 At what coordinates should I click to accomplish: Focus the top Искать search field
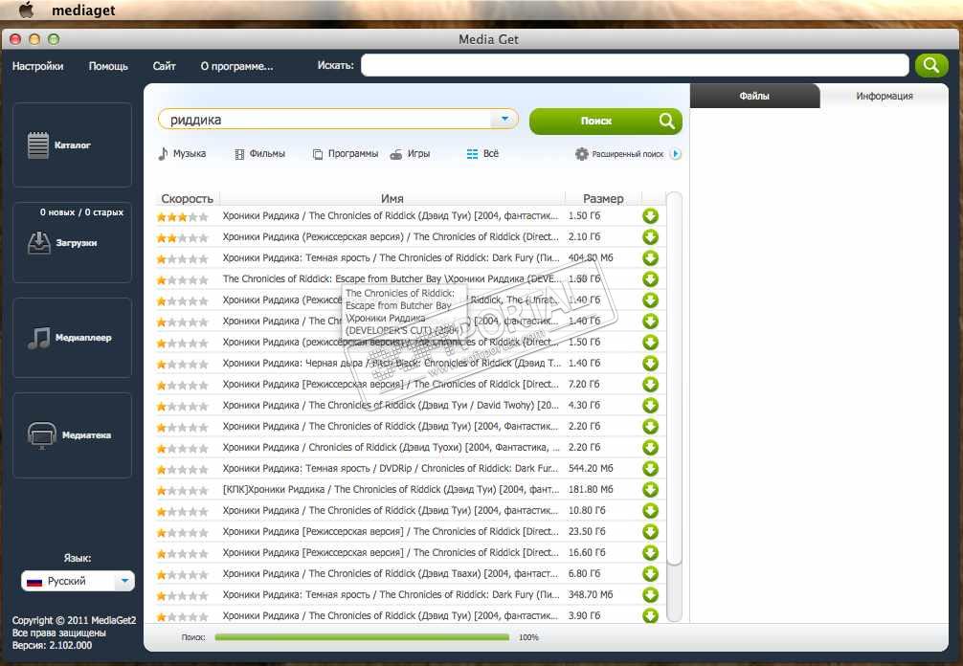635,65
